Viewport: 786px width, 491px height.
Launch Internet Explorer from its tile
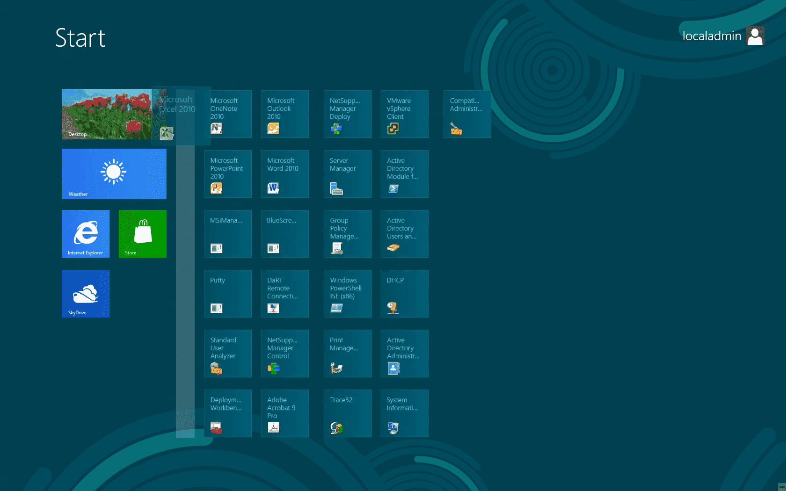point(86,234)
